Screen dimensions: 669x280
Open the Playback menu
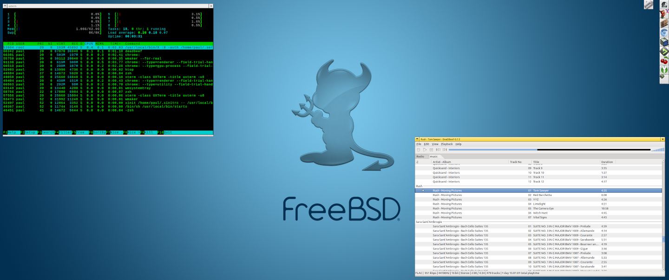446,144
